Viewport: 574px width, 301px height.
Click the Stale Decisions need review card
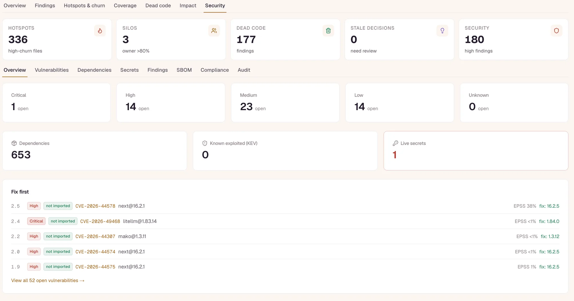point(399,39)
